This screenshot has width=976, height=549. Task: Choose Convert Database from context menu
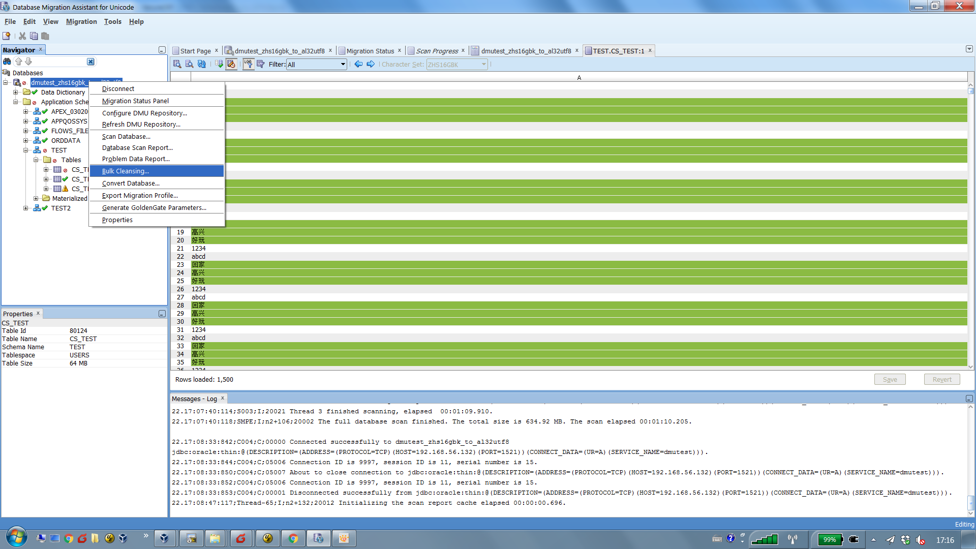pos(157,183)
